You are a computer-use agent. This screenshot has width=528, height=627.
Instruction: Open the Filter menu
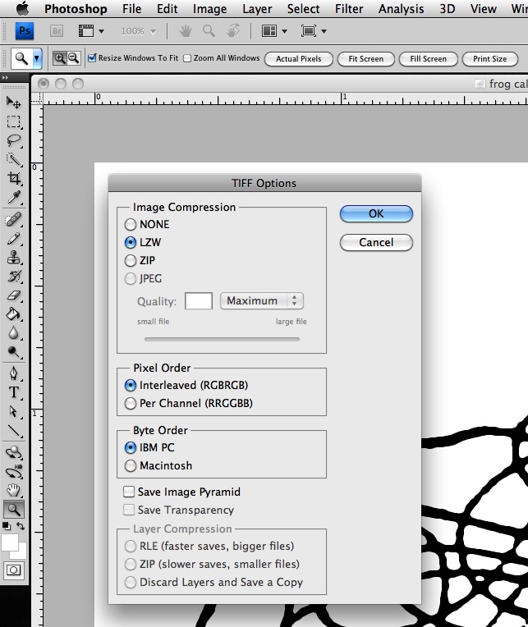tap(349, 8)
